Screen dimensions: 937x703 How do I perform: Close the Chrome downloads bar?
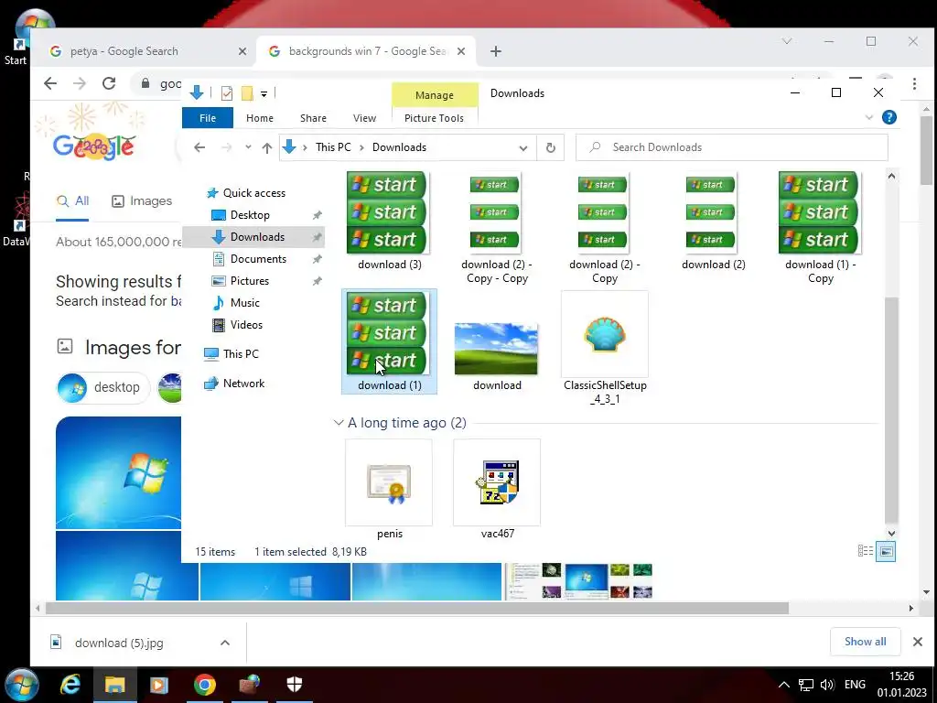[917, 642]
